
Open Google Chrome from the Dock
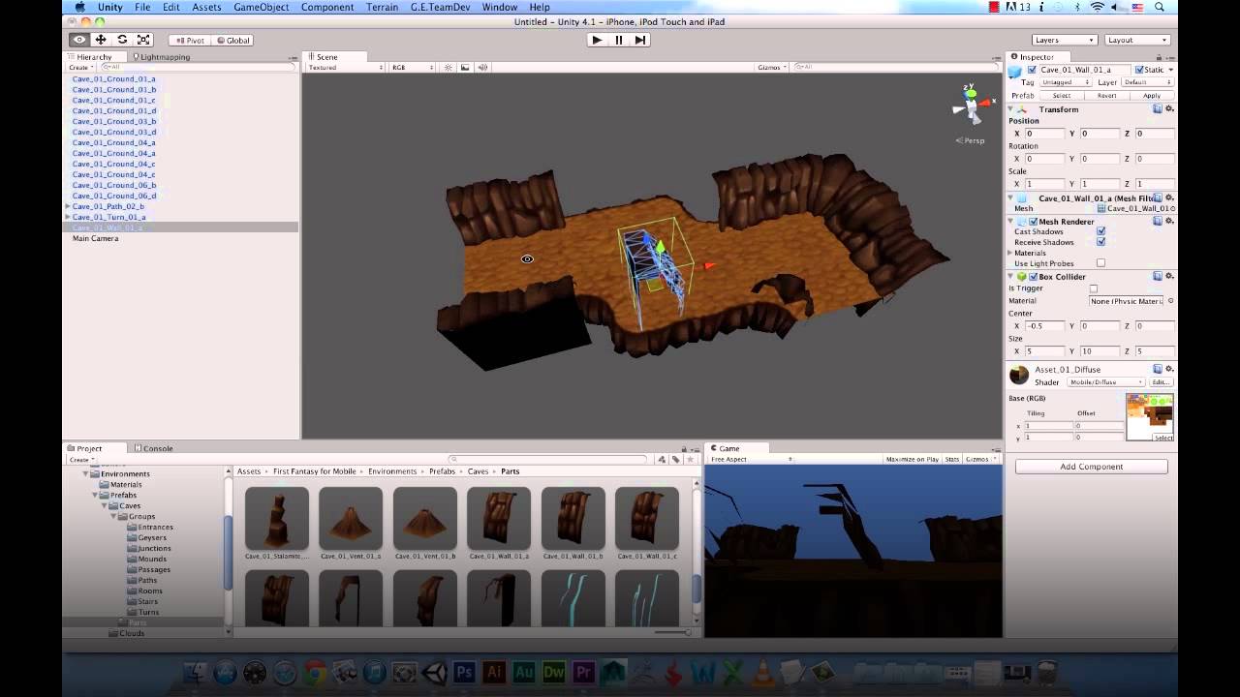[x=314, y=672]
